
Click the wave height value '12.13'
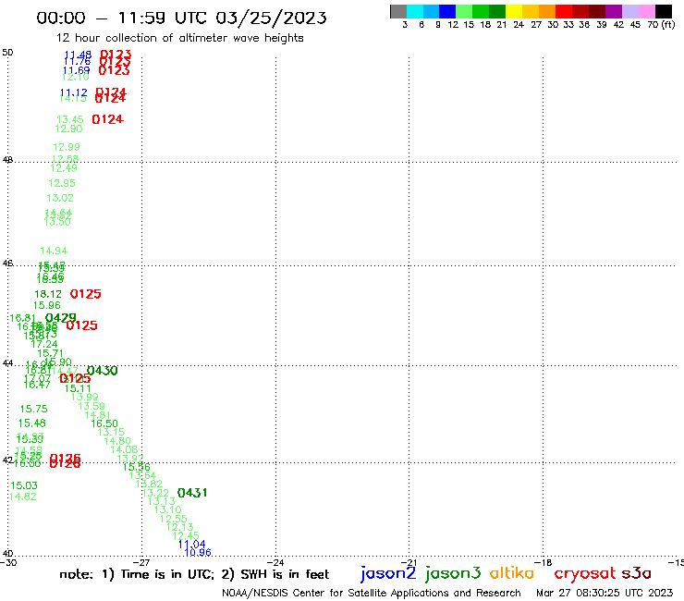click(x=179, y=527)
